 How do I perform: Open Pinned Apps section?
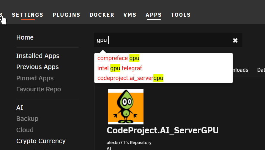click(x=35, y=78)
